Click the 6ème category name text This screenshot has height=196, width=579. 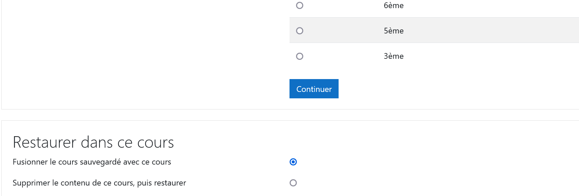[393, 5]
